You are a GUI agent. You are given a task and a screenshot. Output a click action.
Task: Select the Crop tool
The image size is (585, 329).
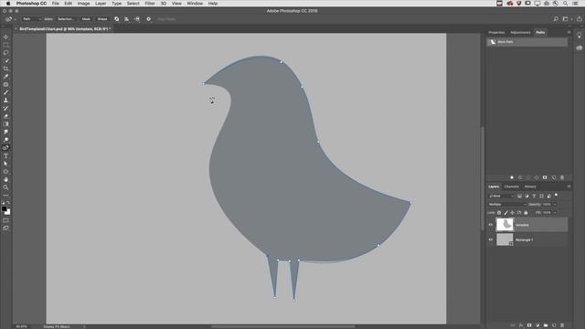click(5, 69)
